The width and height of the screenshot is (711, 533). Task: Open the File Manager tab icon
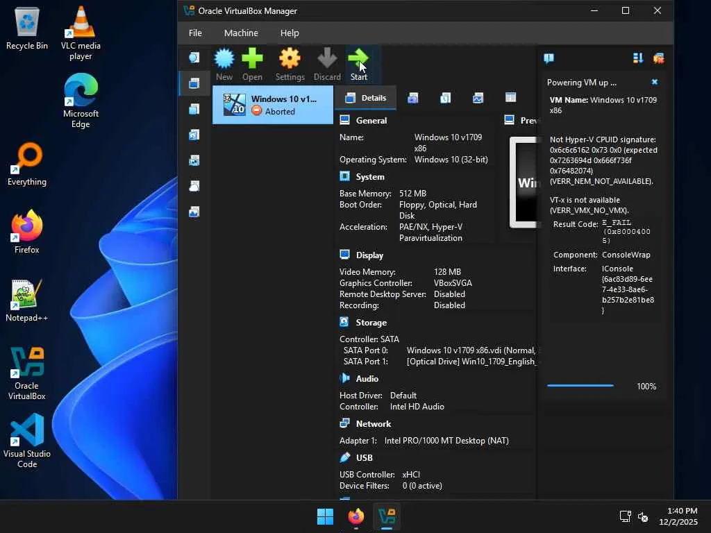510,98
